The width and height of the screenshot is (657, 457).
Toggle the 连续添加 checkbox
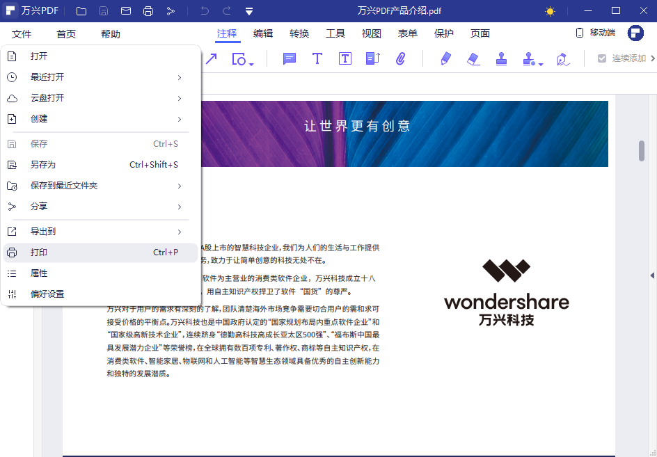[x=600, y=59]
